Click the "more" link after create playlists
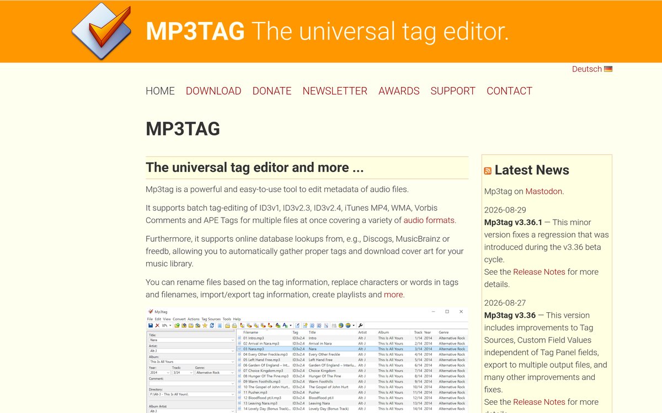The image size is (662, 413). point(393,295)
